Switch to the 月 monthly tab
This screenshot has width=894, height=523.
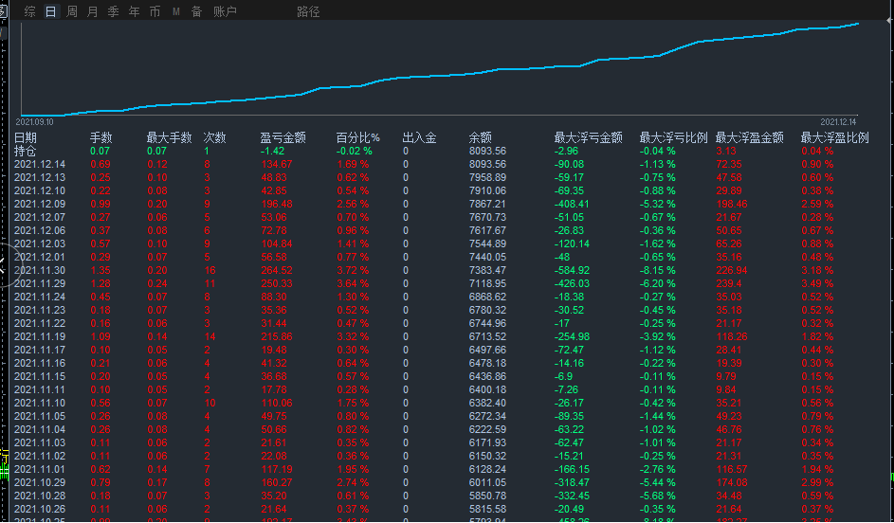(92, 11)
